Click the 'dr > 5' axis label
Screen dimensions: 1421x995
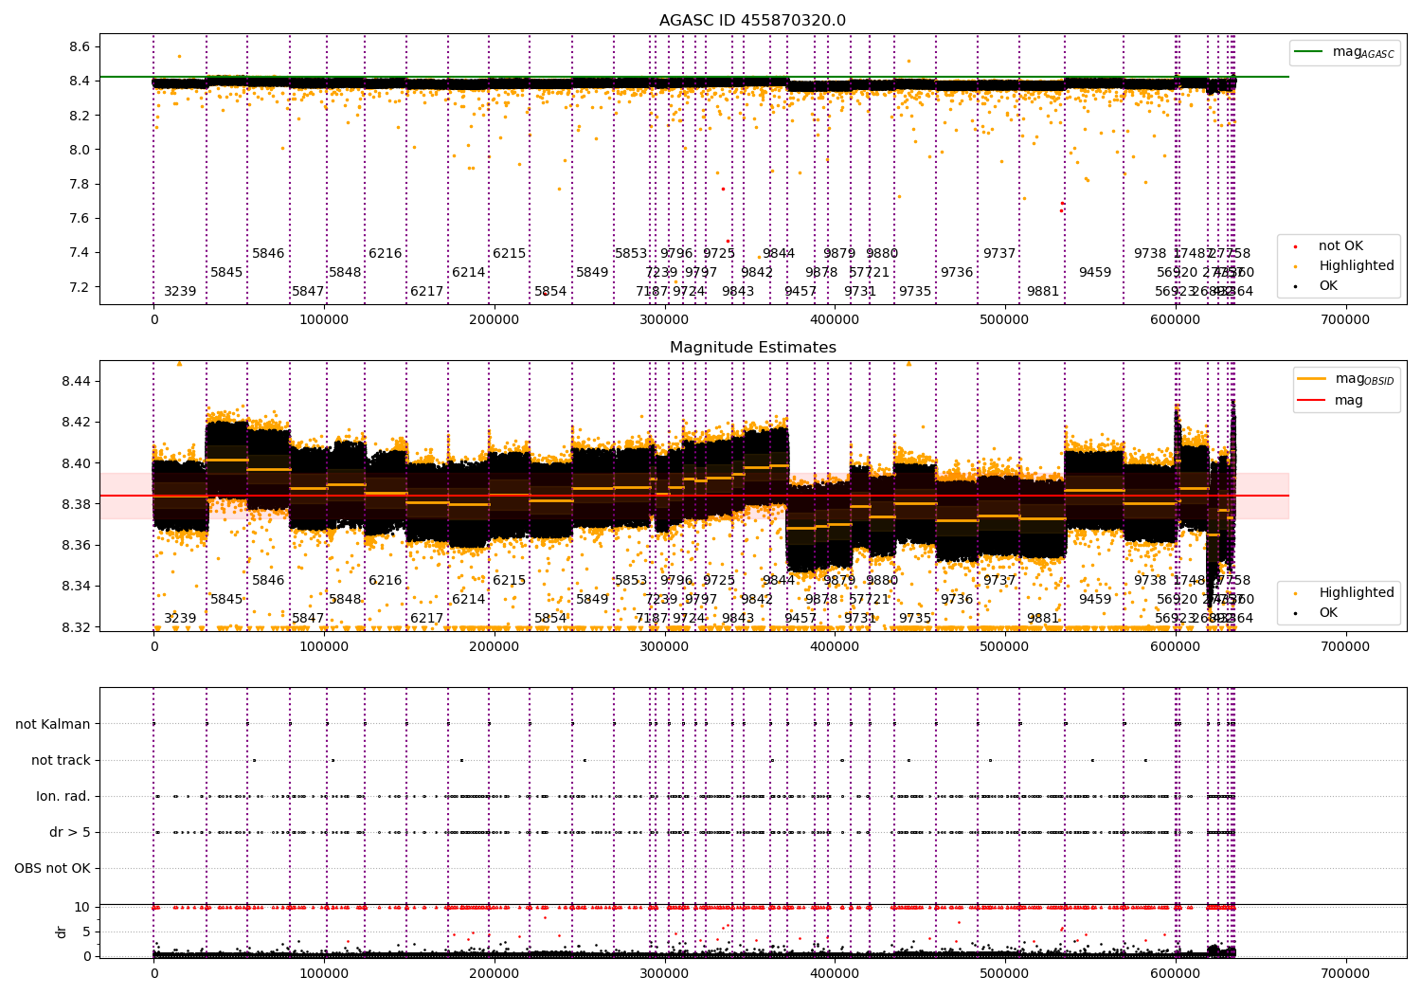[x=70, y=832]
